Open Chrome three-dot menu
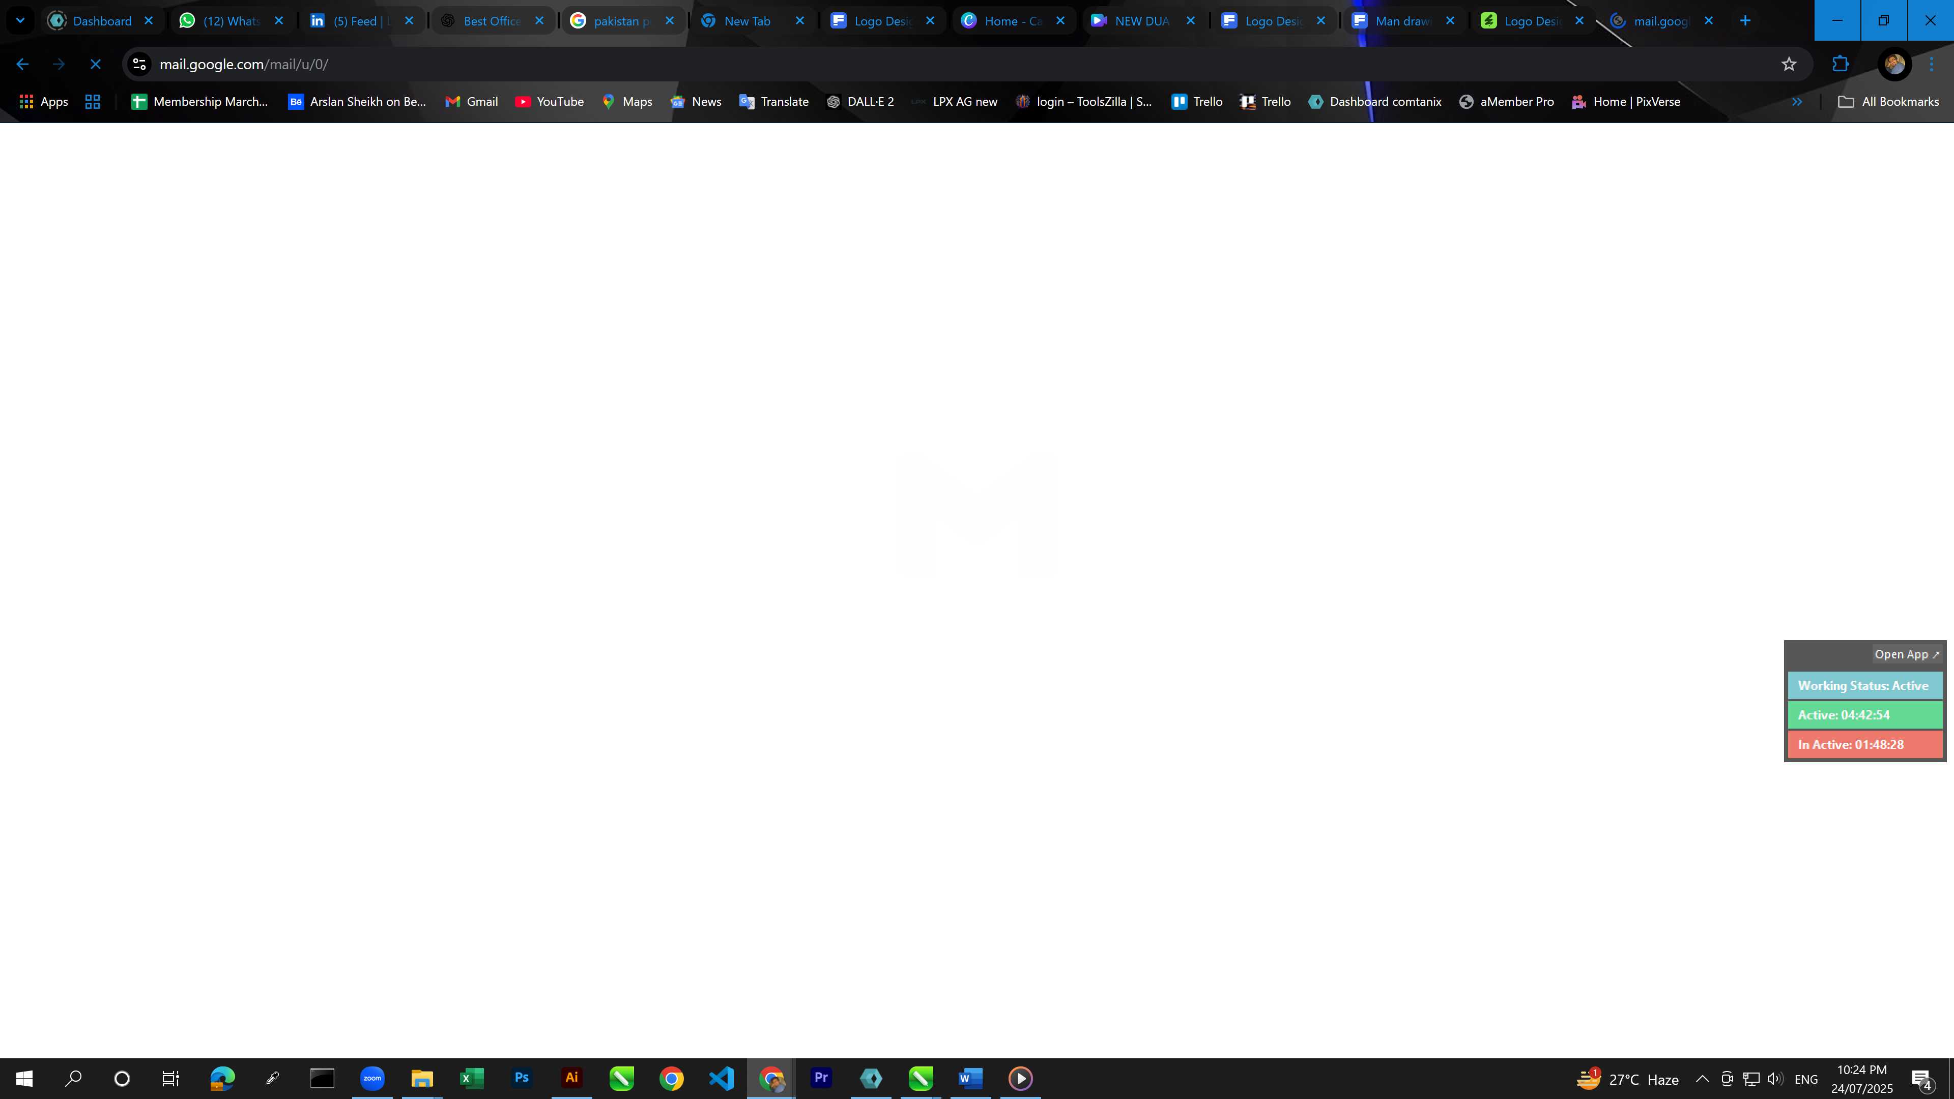 (x=1932, y=65)
